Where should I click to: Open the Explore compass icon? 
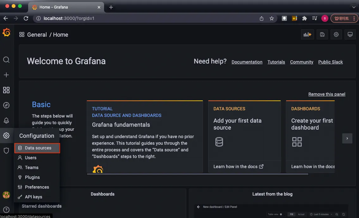coord(6,105)
